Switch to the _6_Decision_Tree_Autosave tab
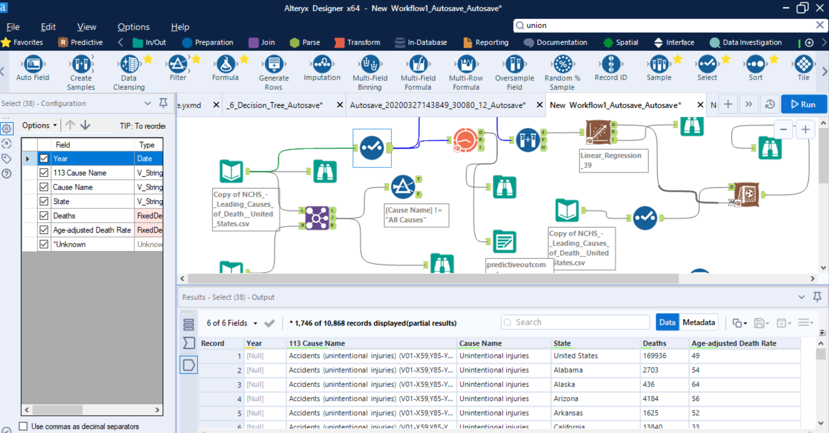 275,105
